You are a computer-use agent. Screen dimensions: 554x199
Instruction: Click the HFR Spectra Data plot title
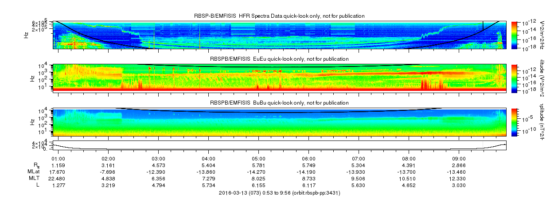click(279, 16)
